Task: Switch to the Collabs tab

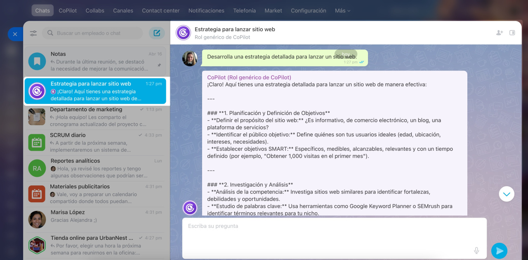Action: click(x=95, y=10)
